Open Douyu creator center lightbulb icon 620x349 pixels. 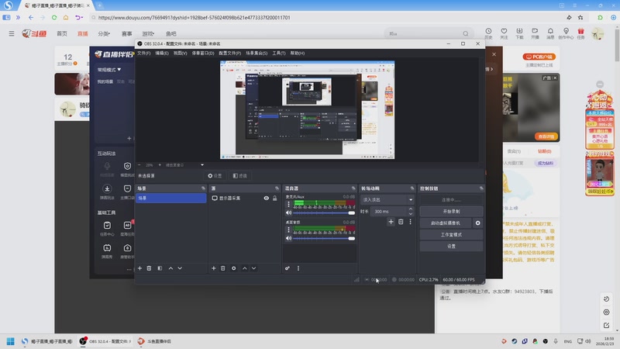tap(566, 33)
